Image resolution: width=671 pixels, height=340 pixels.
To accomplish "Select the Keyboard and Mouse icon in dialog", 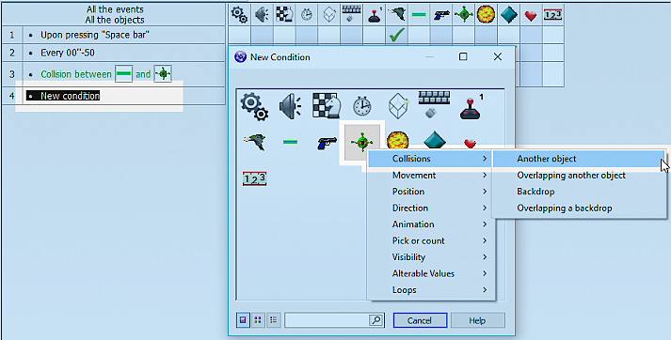I will 434,105.
